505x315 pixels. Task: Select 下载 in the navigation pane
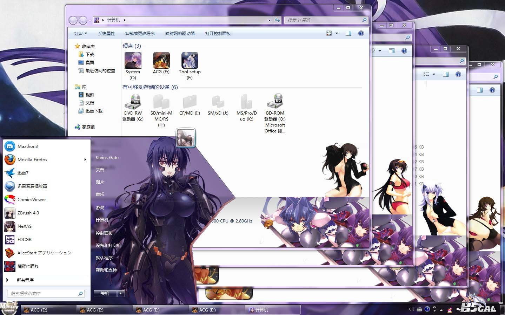[x=86, y=55]
